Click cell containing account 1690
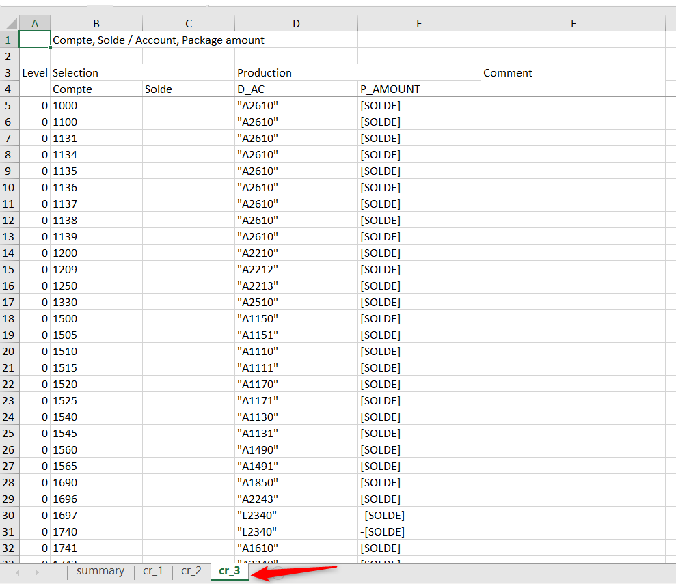 (x=96, y=482)
